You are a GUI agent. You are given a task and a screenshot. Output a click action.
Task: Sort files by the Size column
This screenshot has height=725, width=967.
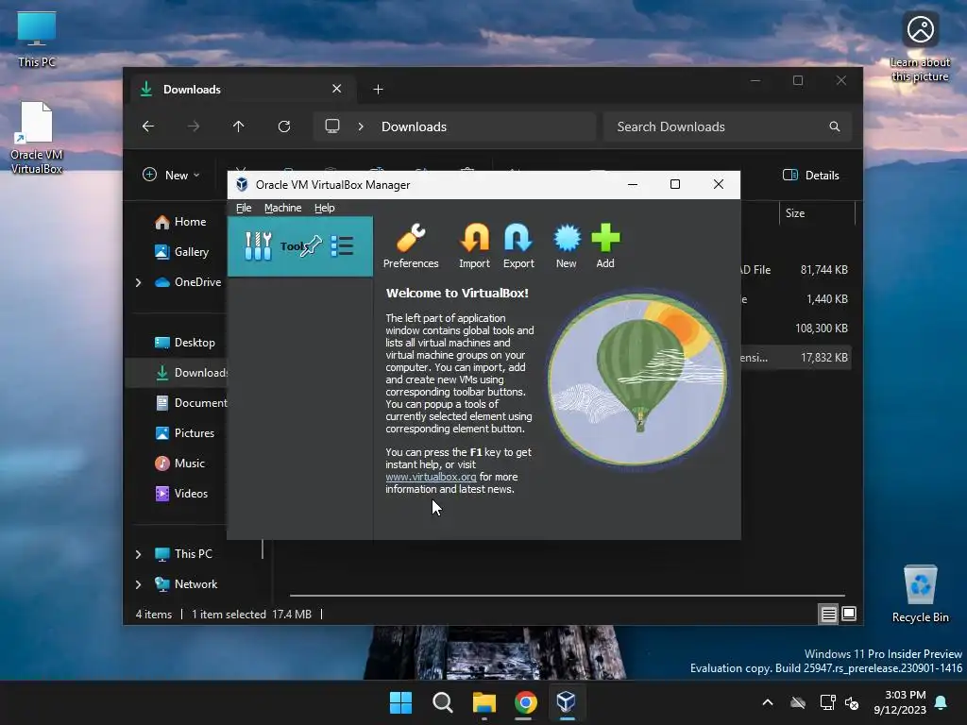817,213
